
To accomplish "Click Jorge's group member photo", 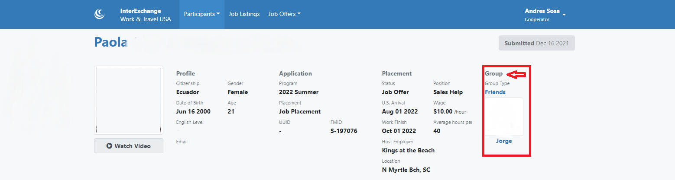I will pyautogui.click(x=504, y=117).
